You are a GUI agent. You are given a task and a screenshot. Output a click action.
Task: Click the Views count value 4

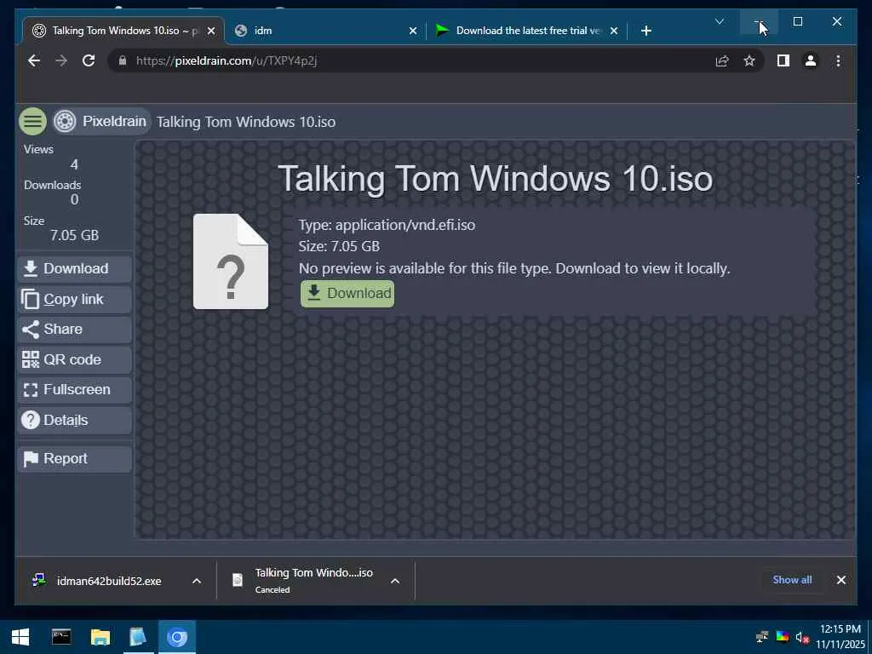click(75, 164)
